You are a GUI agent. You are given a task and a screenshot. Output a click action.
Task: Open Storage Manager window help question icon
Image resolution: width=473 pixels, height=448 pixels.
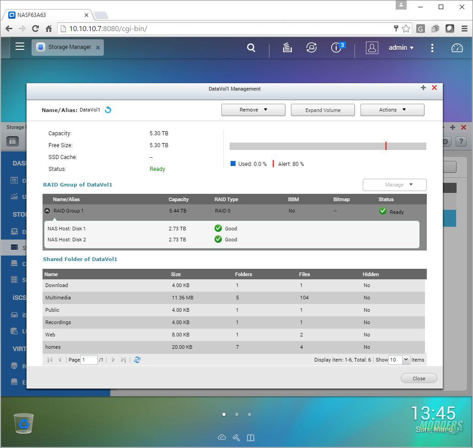461,141
